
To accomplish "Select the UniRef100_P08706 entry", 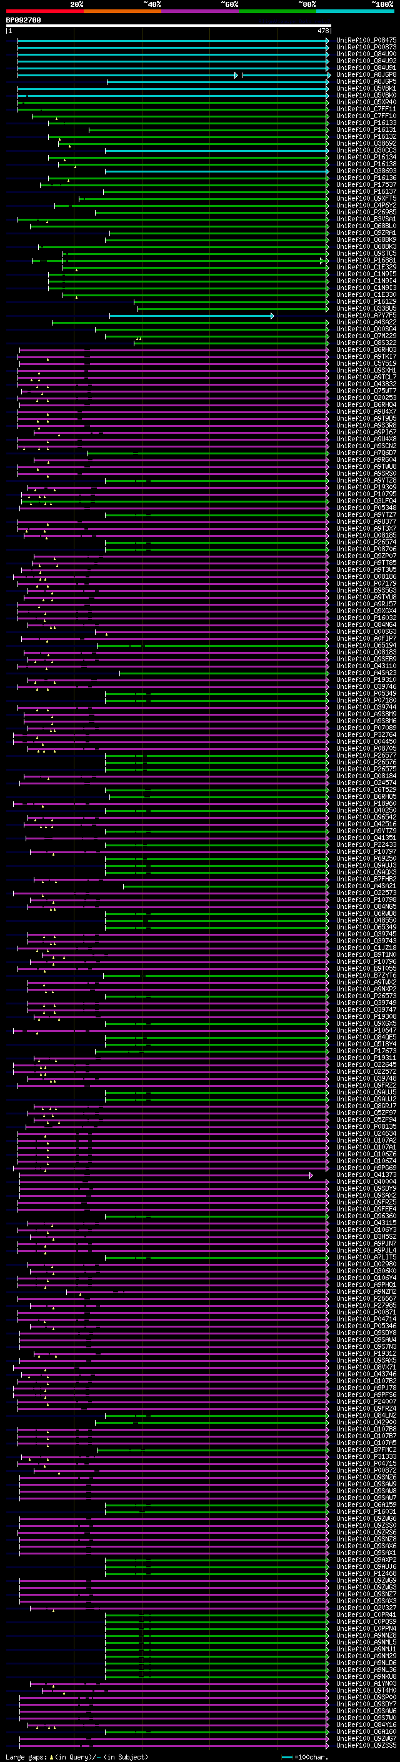I will (x=366, y=549).
